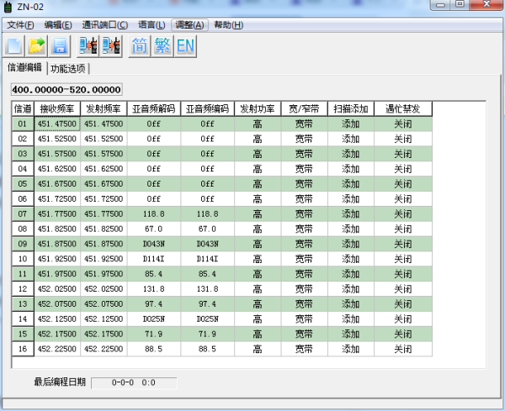Click the frequency range field 400.00000-520.00000
This screenshot has width=505, height=411.
click(x=67, y=90)
